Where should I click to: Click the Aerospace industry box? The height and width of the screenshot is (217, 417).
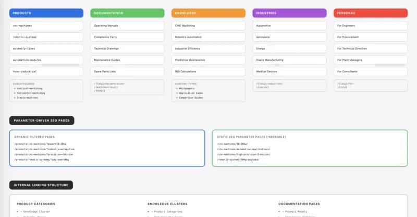289,37
